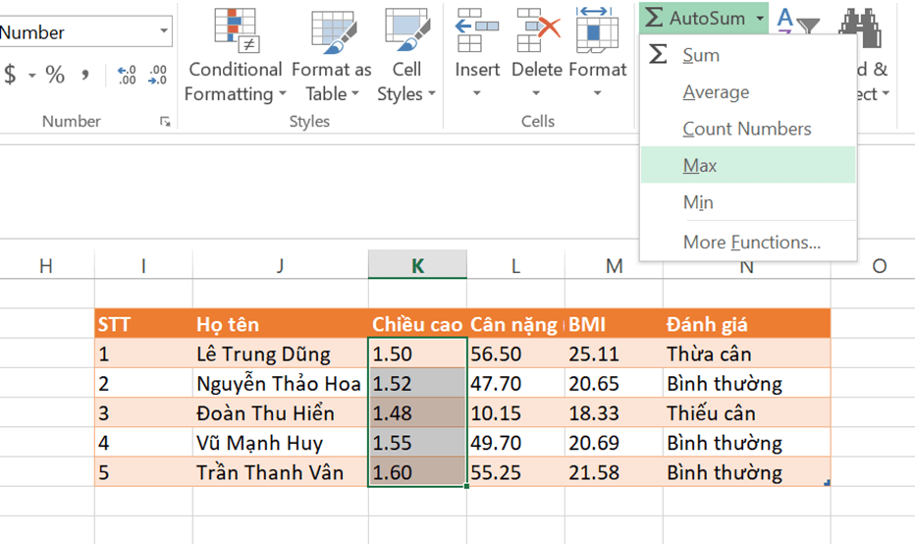Open Format as Table gallery
This screenshot has width=915, height=544.
click(332, 55)
